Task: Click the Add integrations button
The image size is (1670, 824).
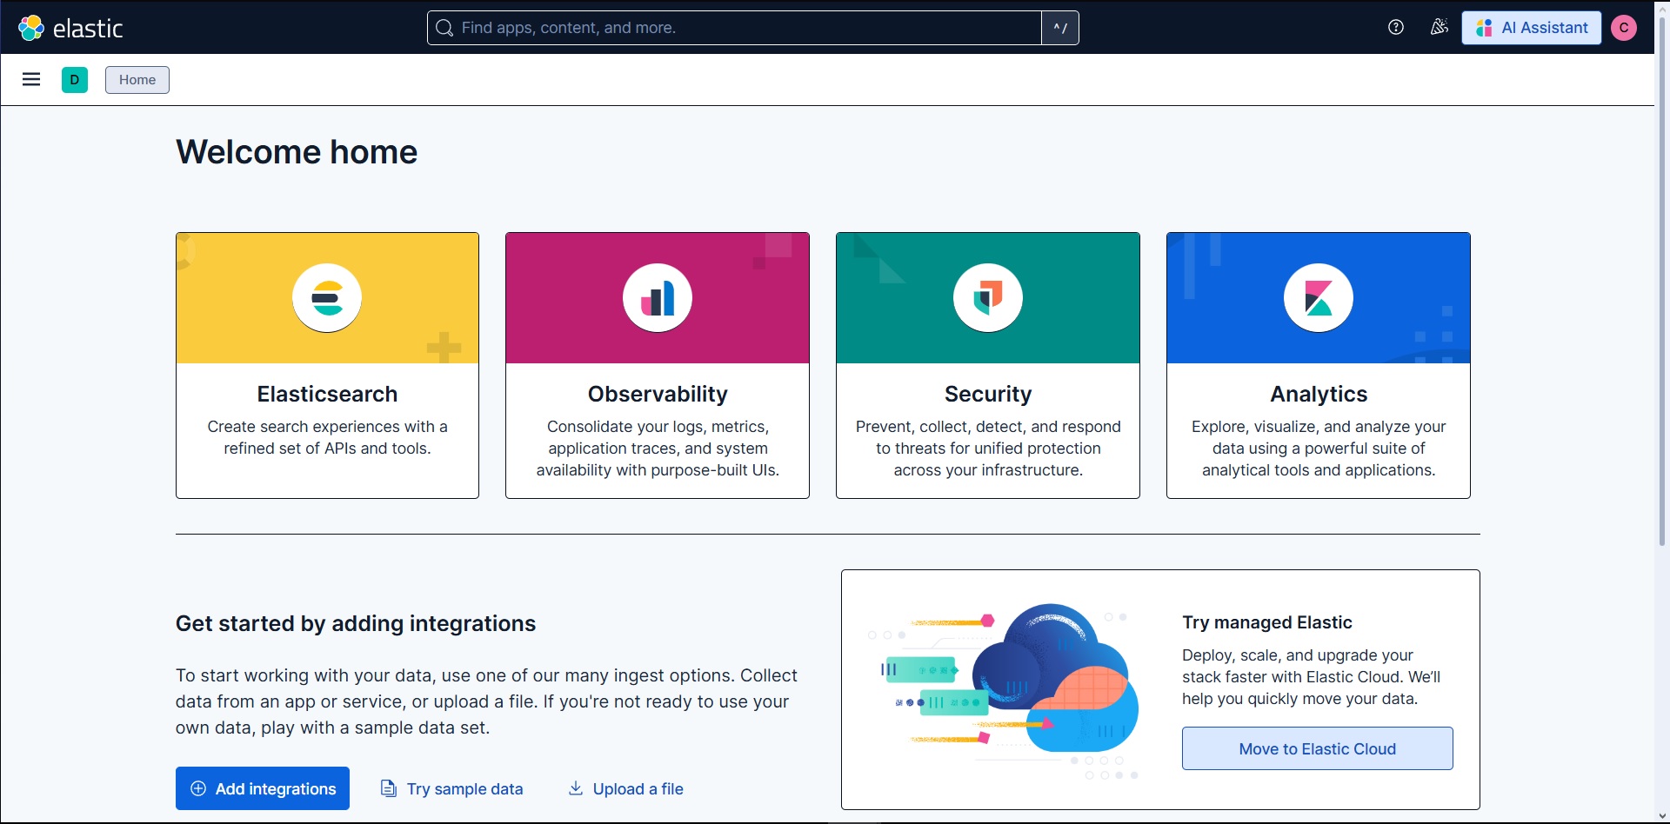Action: click(x=263, y=788)
